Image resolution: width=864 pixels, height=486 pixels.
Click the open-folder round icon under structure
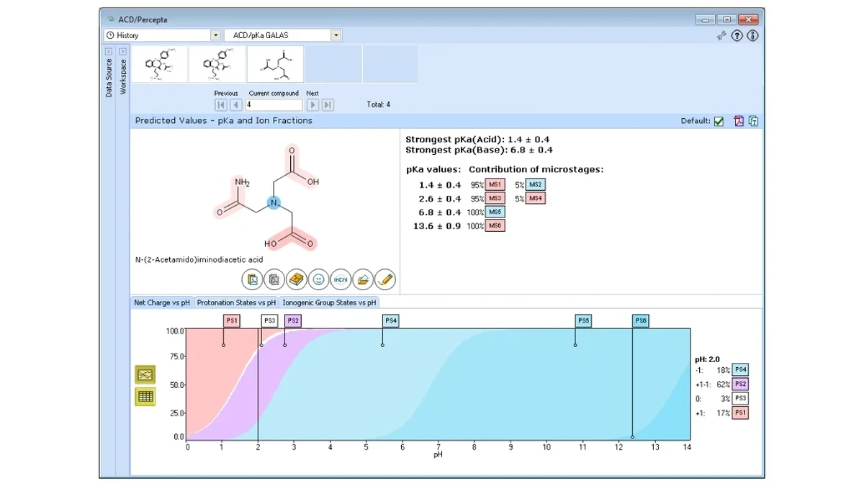pos(363,279)
